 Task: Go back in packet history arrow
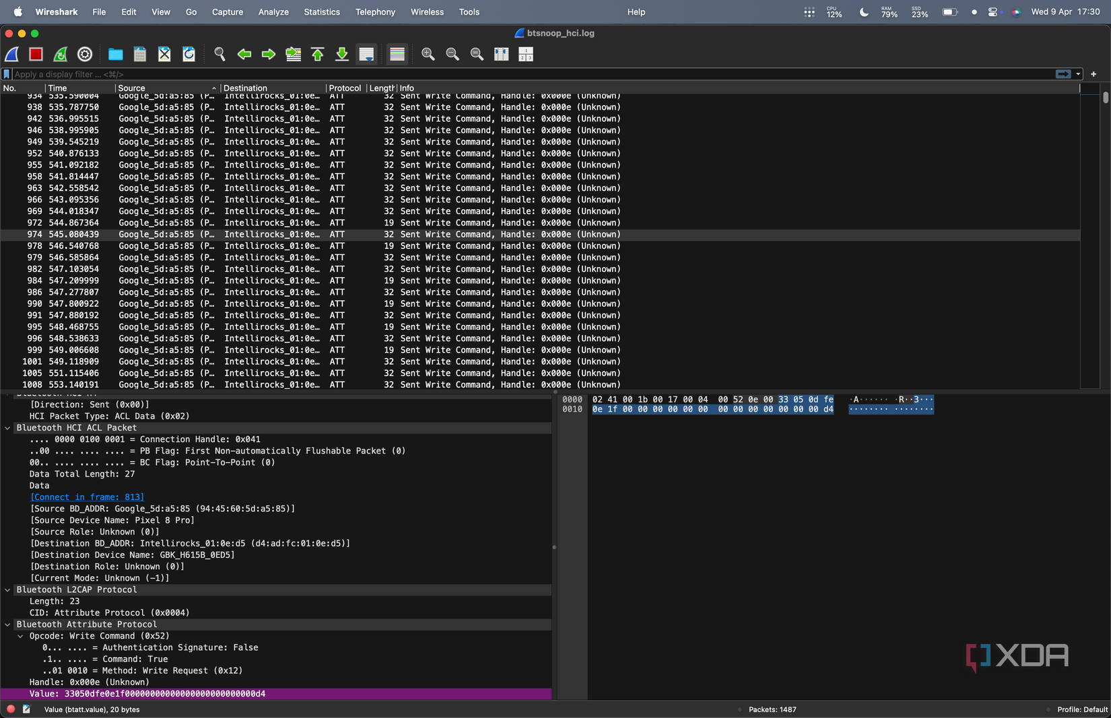[x=244, y=55]
